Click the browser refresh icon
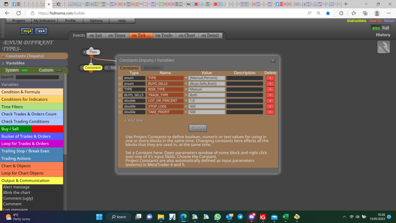The image size is (396, 223). (18, 13)
